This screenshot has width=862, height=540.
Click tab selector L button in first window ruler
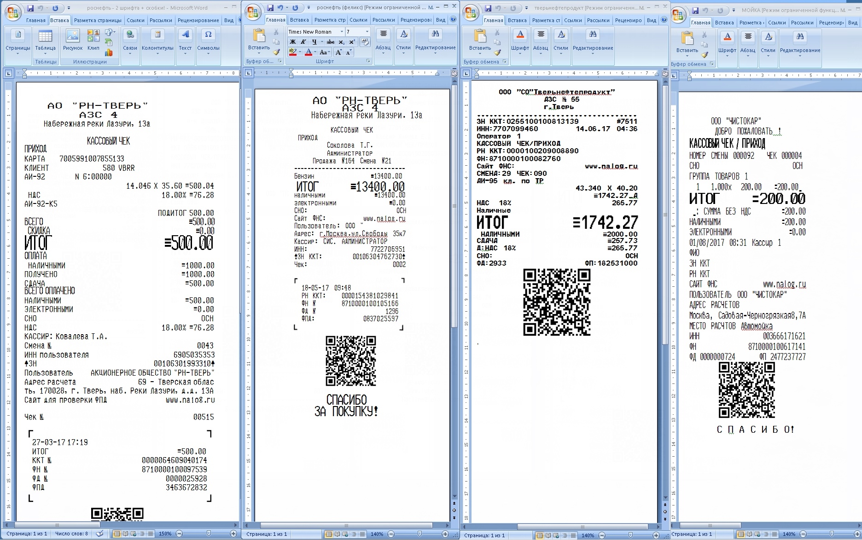(8, 73)
